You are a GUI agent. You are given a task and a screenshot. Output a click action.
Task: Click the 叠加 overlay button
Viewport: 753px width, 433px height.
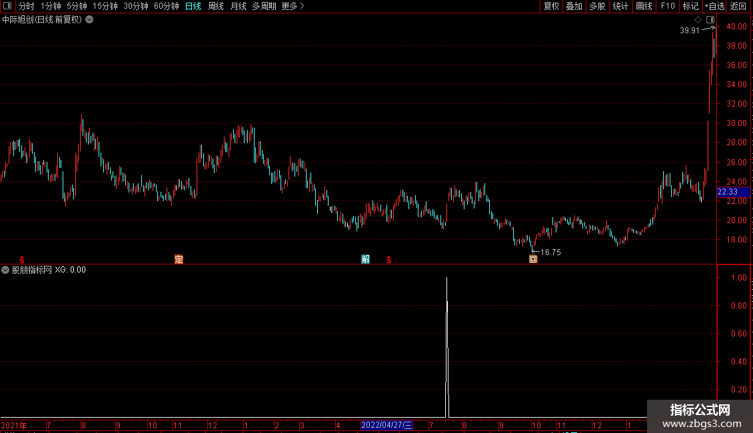574,6
